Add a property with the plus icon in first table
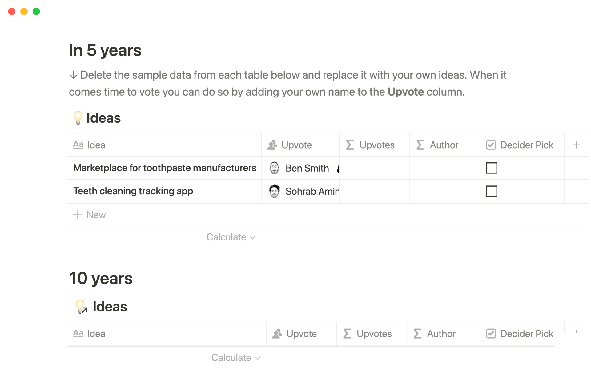 (x=576, y=145)
